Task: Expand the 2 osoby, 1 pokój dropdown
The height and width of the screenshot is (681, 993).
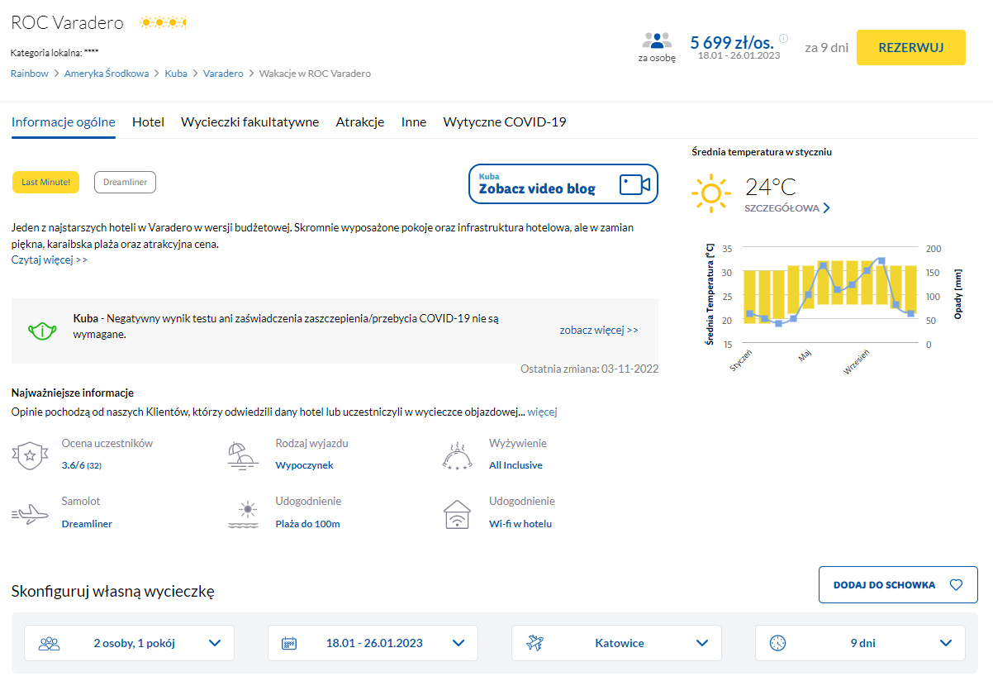Action: click(x=129, y=643)
